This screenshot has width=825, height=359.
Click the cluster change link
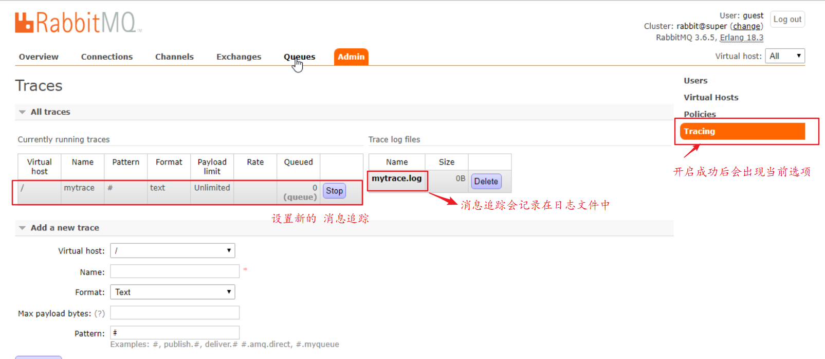tap(746, 26)
